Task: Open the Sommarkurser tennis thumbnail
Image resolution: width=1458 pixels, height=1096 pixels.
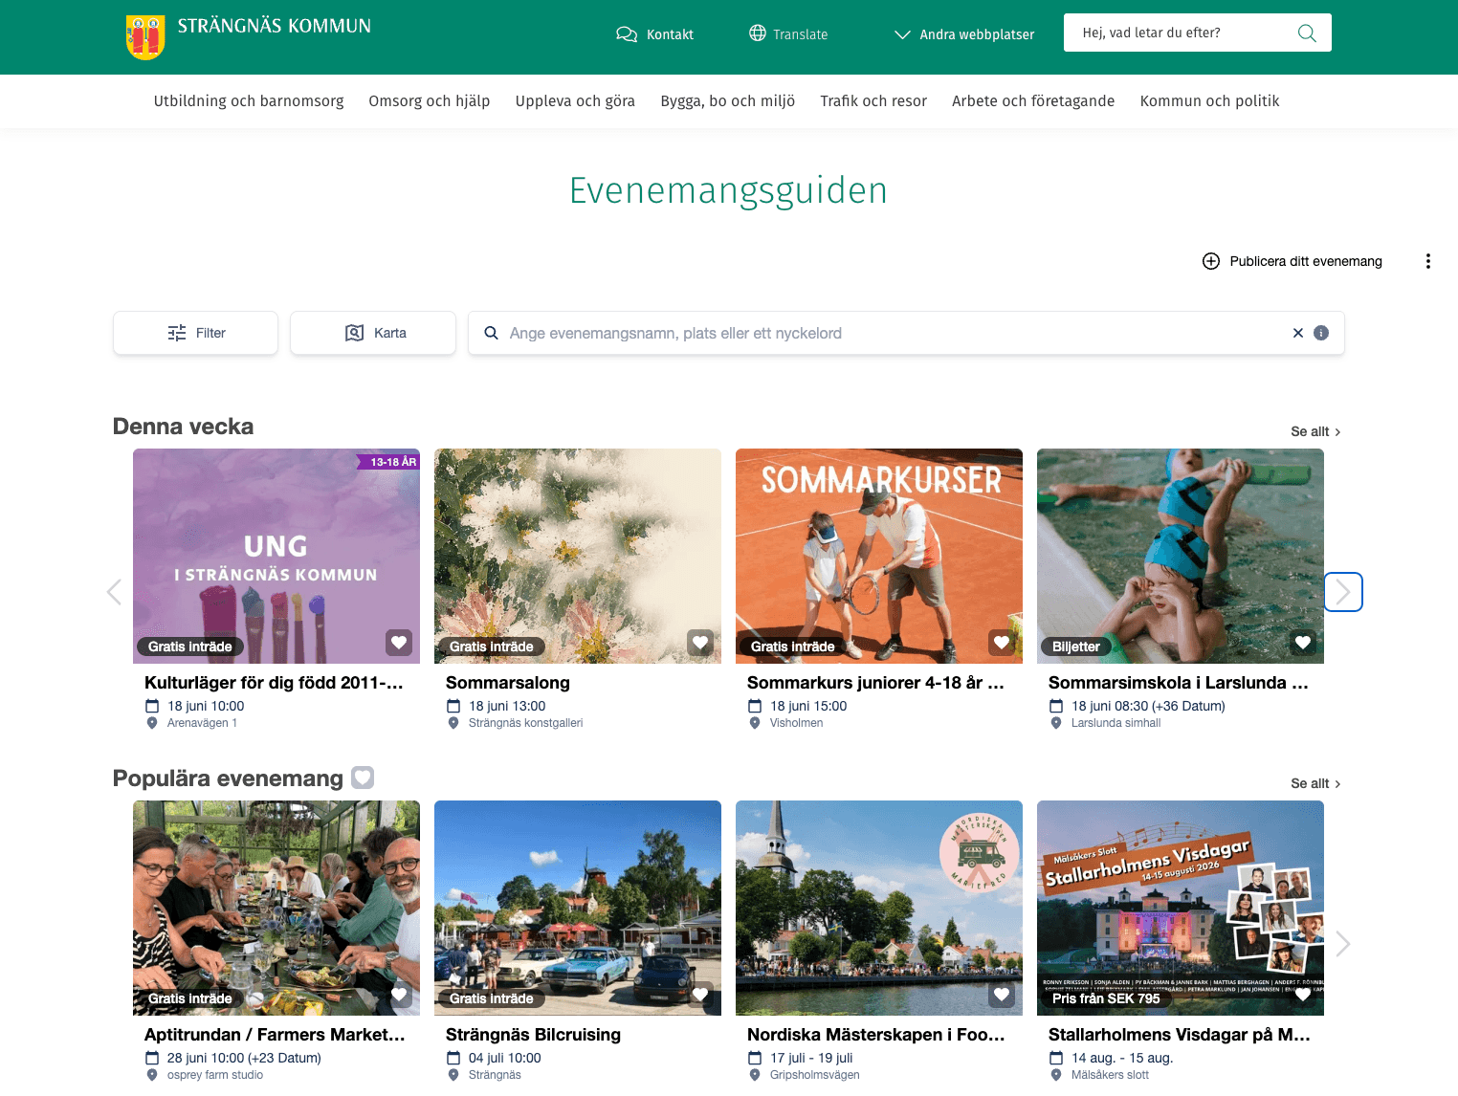Action: (x=879, y=556)
